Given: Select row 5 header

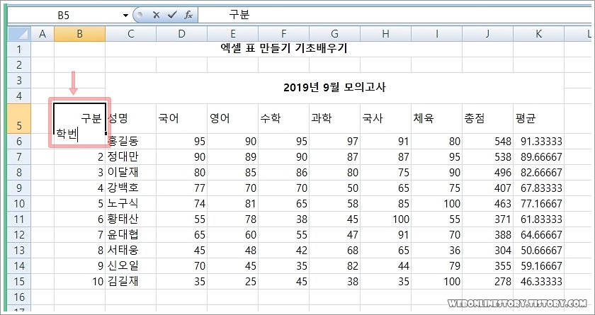Looking at the screenshot, I should pos(19,118).
